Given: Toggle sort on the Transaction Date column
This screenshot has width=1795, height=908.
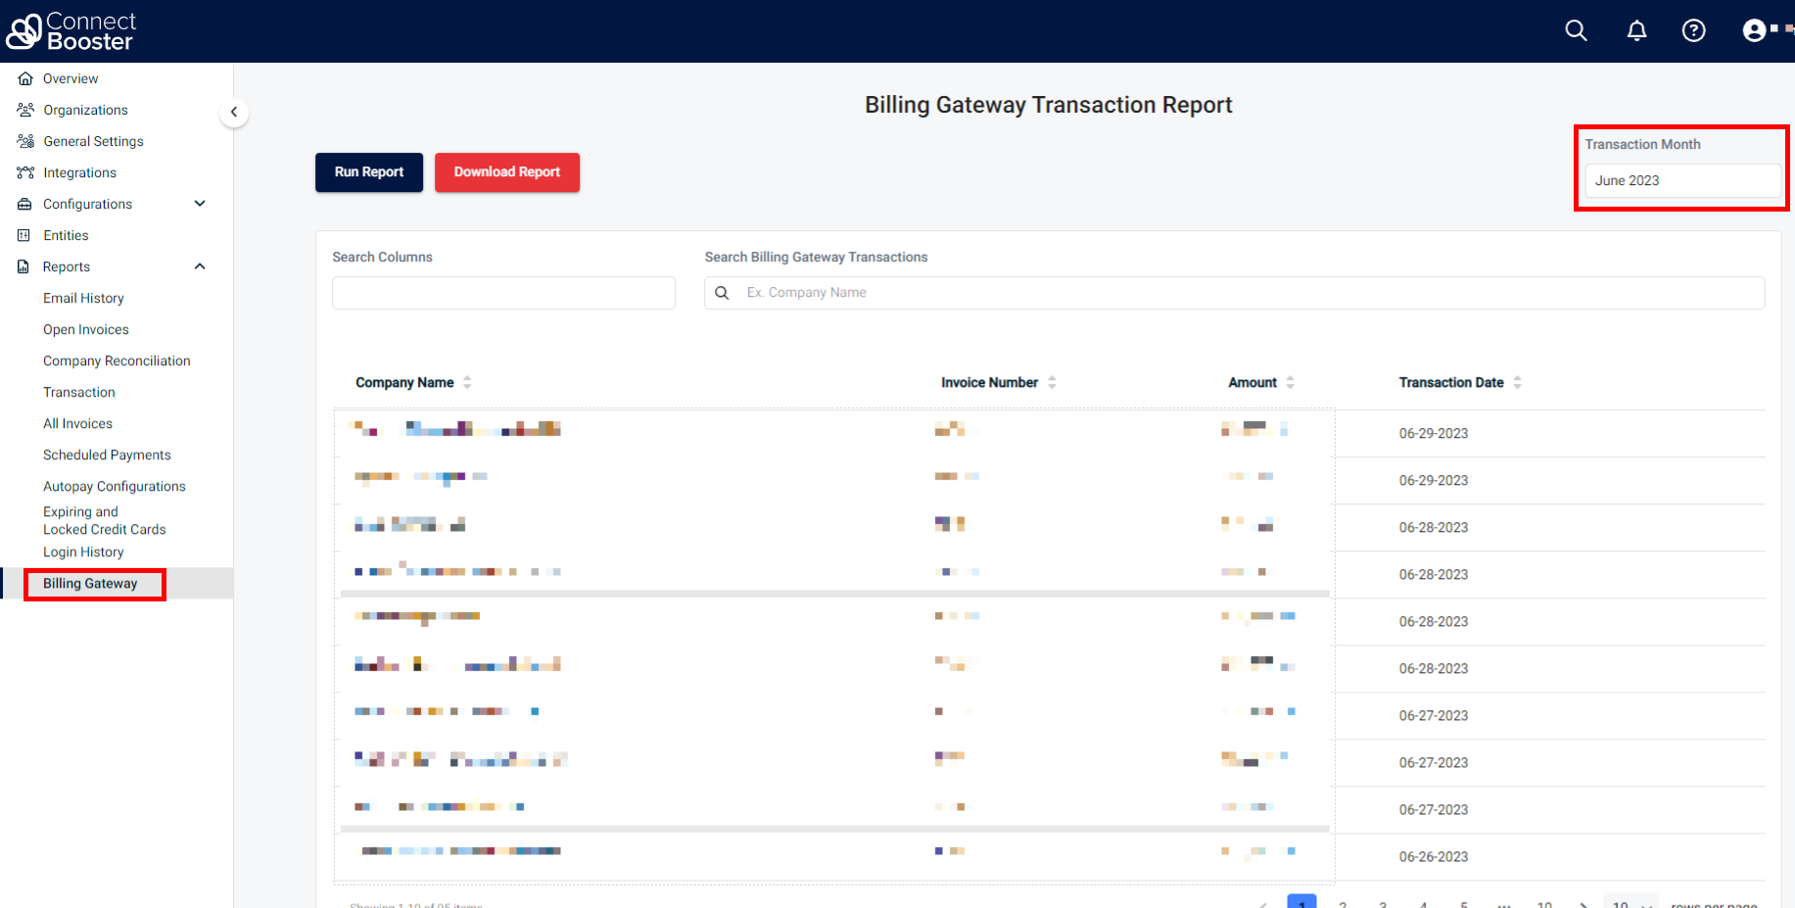Looking at the screenshot, I should click(x=1518, y=382).
